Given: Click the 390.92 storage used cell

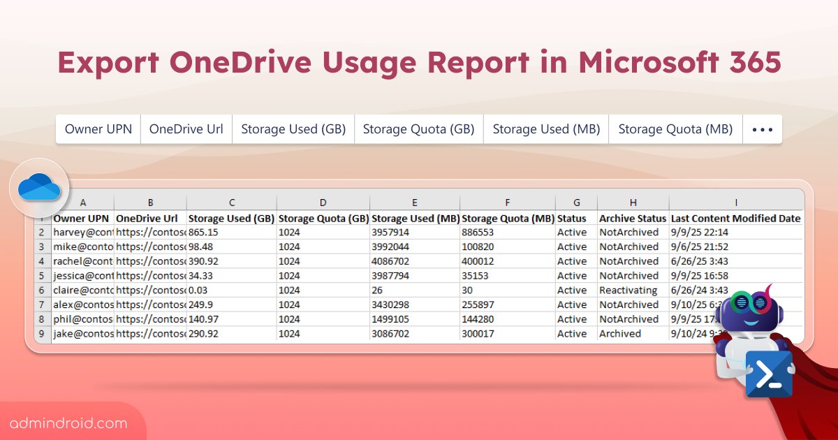Looking at the screenshot, I should pos(232,261).
